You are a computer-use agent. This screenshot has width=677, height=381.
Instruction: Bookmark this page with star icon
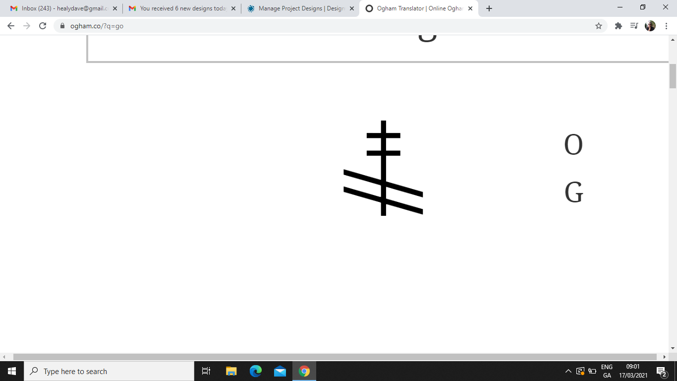tap(599, 26)
